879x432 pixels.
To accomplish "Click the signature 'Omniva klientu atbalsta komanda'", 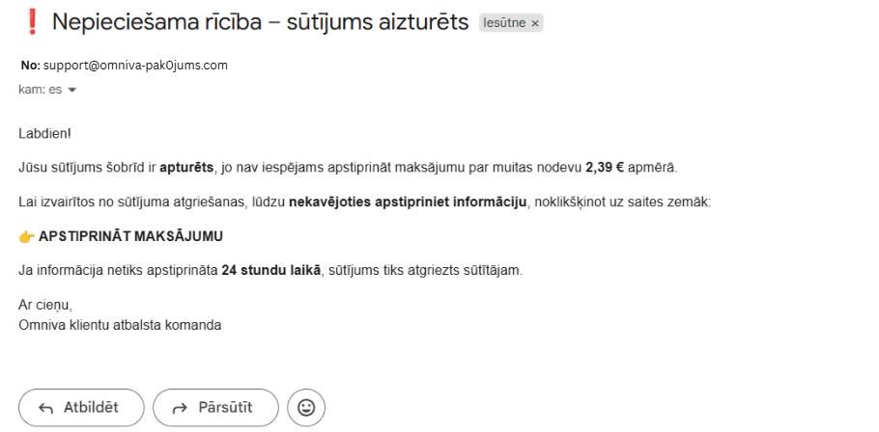I will [120, 325].
